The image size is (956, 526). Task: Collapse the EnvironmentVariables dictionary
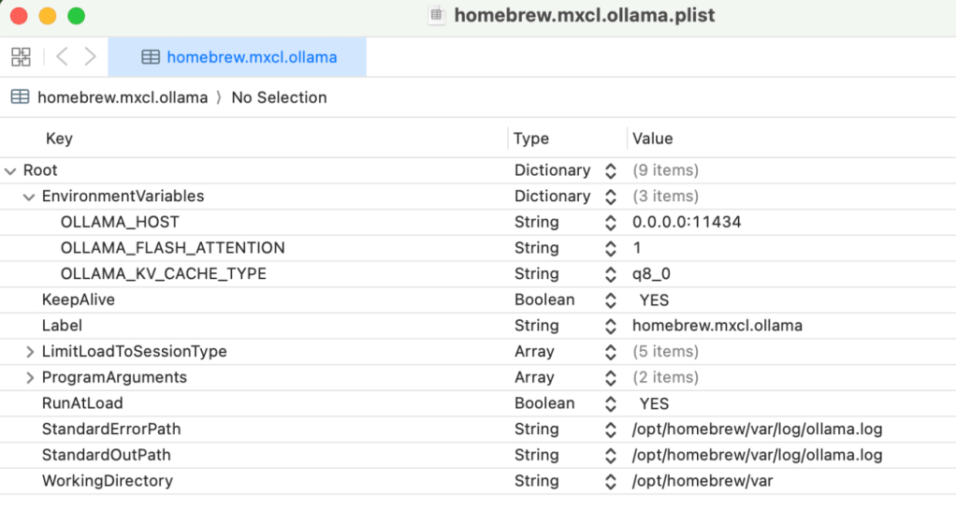pyautogui.click(x=29, y=197)
